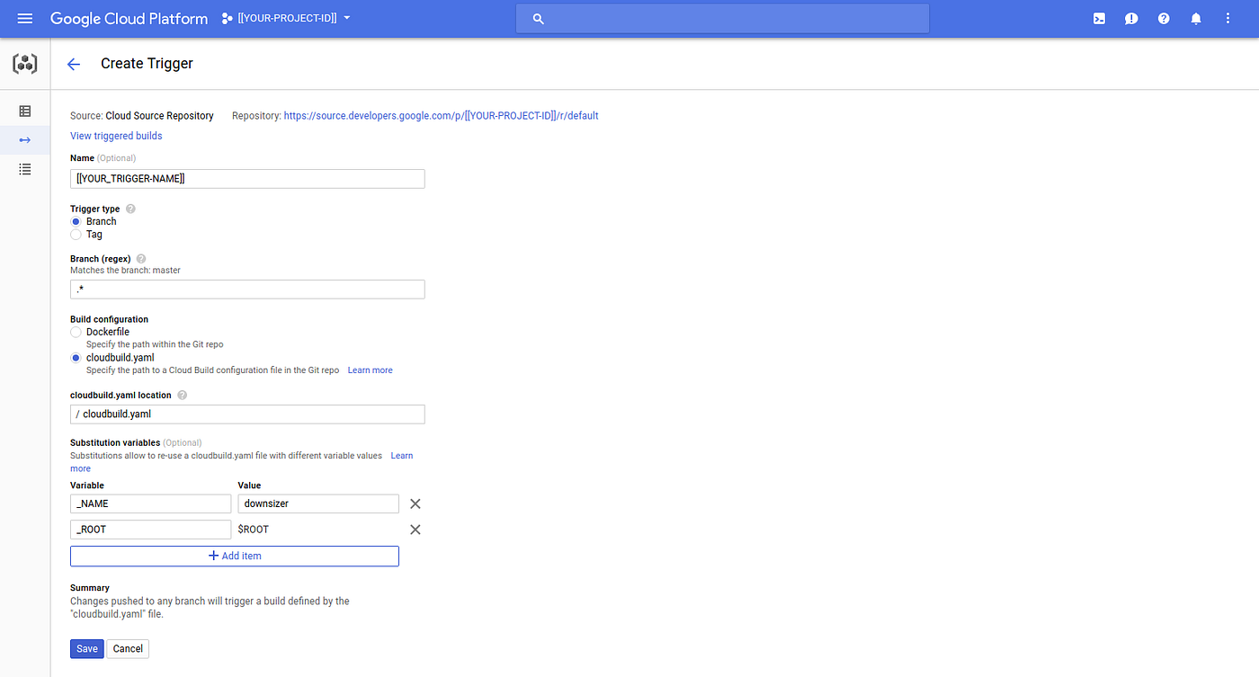Open the Help question-mark icon
This screenshot has height=677, width=1259.
(1164, 18)
